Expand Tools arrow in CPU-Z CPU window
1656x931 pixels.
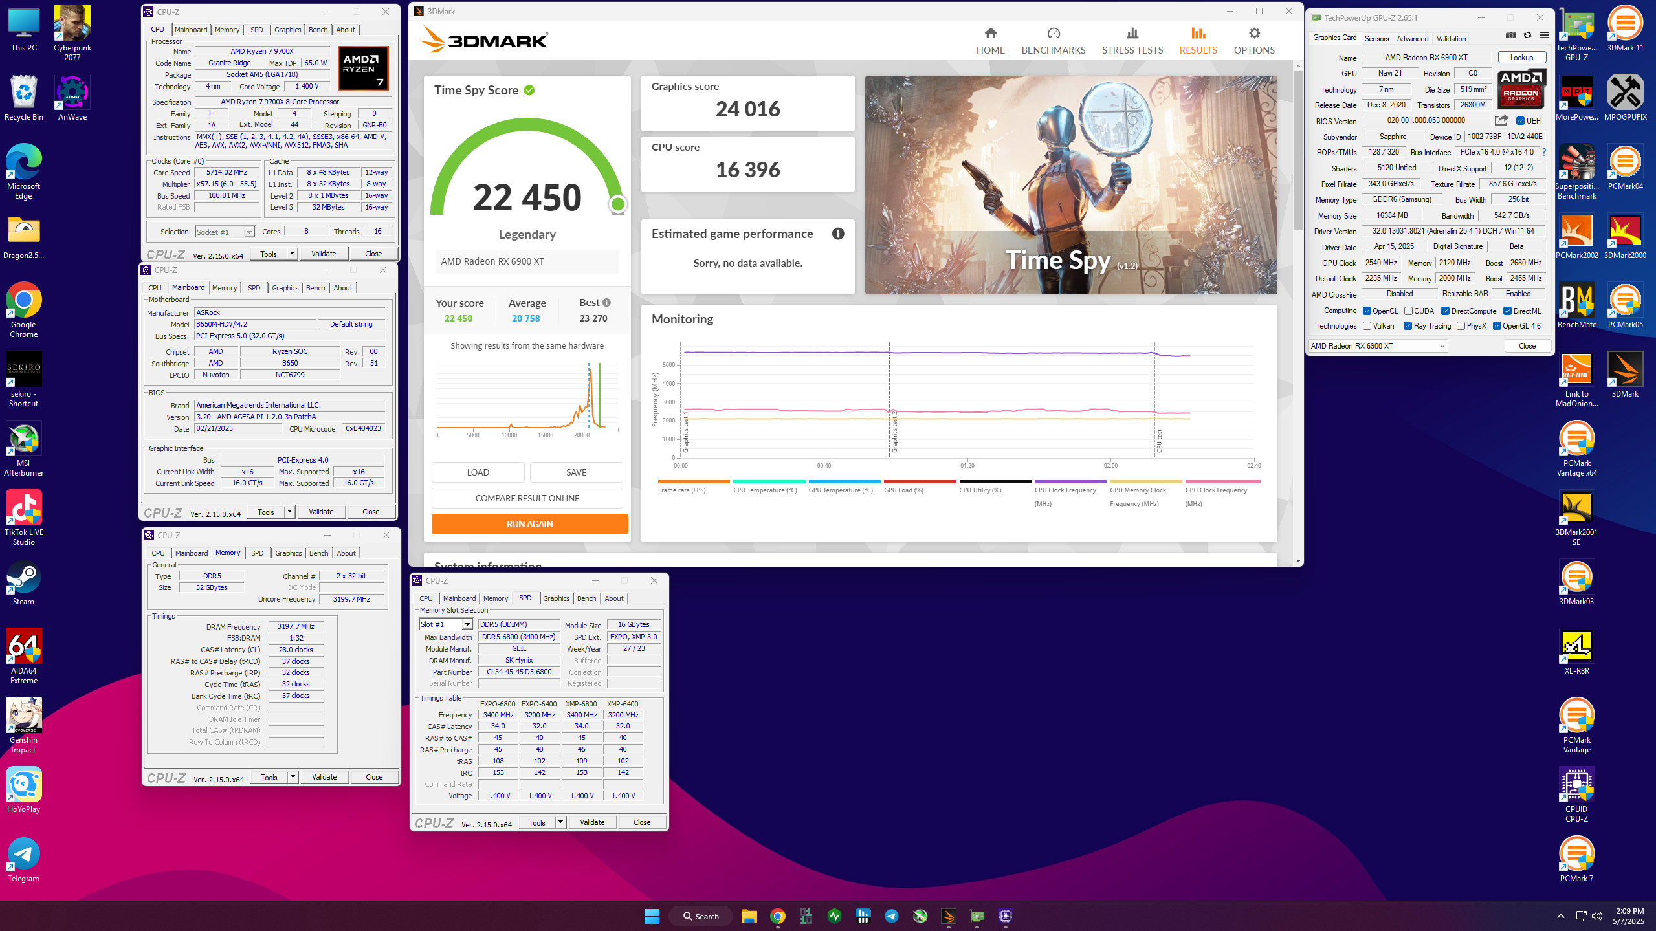(292, 254)
